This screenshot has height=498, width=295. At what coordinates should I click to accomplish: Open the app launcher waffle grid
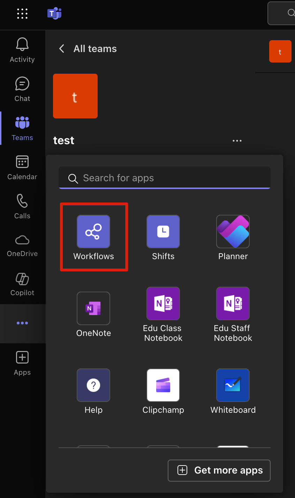[x=22, y=13]
